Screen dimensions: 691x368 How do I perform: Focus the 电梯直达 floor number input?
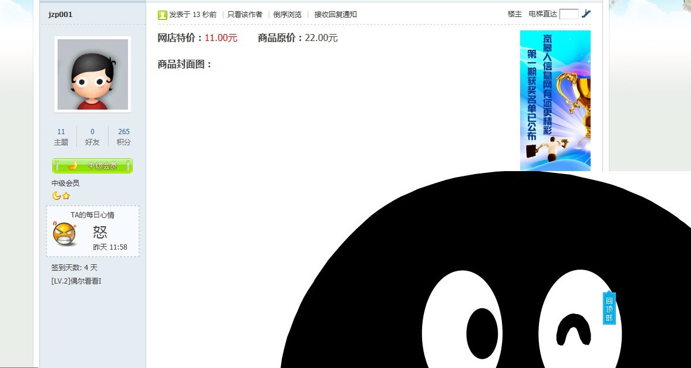[x=569, y=14]
